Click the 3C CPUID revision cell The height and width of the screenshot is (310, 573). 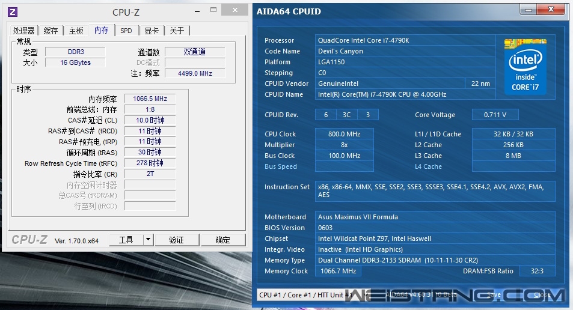(346, 115)
